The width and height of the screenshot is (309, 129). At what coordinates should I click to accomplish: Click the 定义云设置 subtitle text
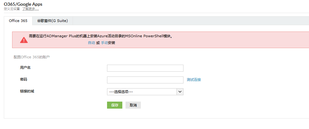(x=12, y=9)
